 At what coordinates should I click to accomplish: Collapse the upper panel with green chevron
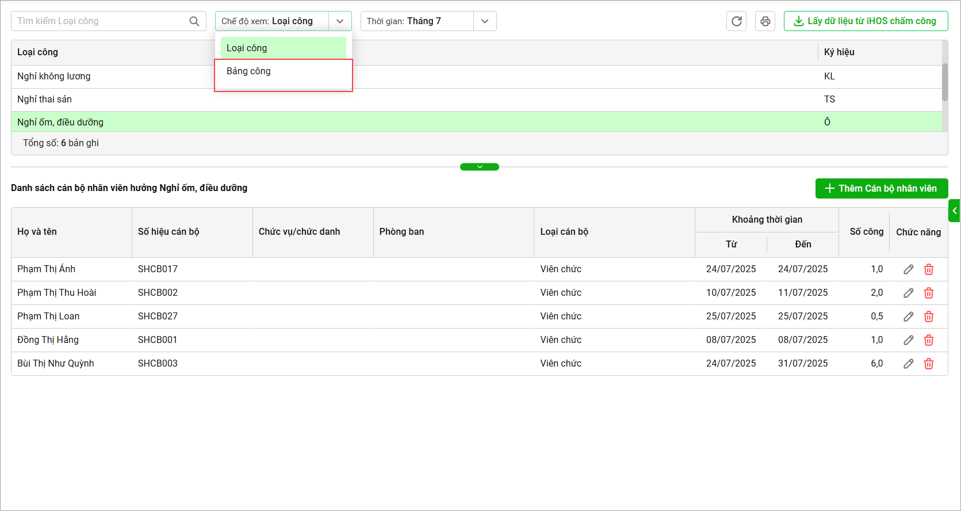pyautogui.click(x=479, y=167)
